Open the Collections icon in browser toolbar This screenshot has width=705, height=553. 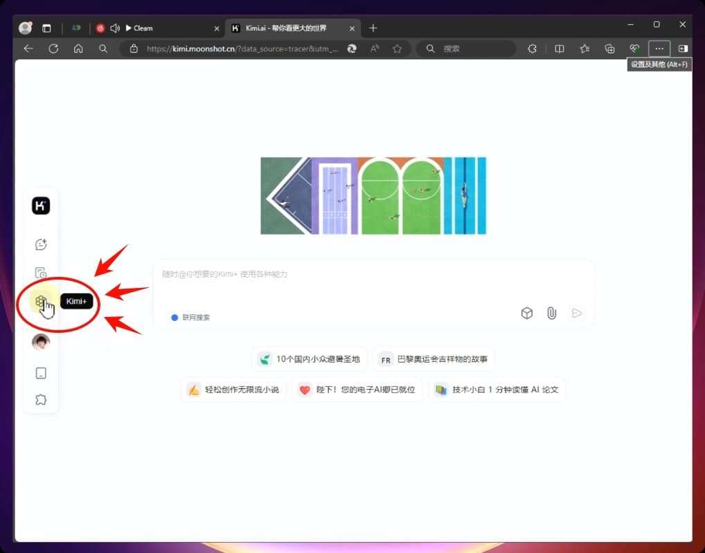click(609, 48)
